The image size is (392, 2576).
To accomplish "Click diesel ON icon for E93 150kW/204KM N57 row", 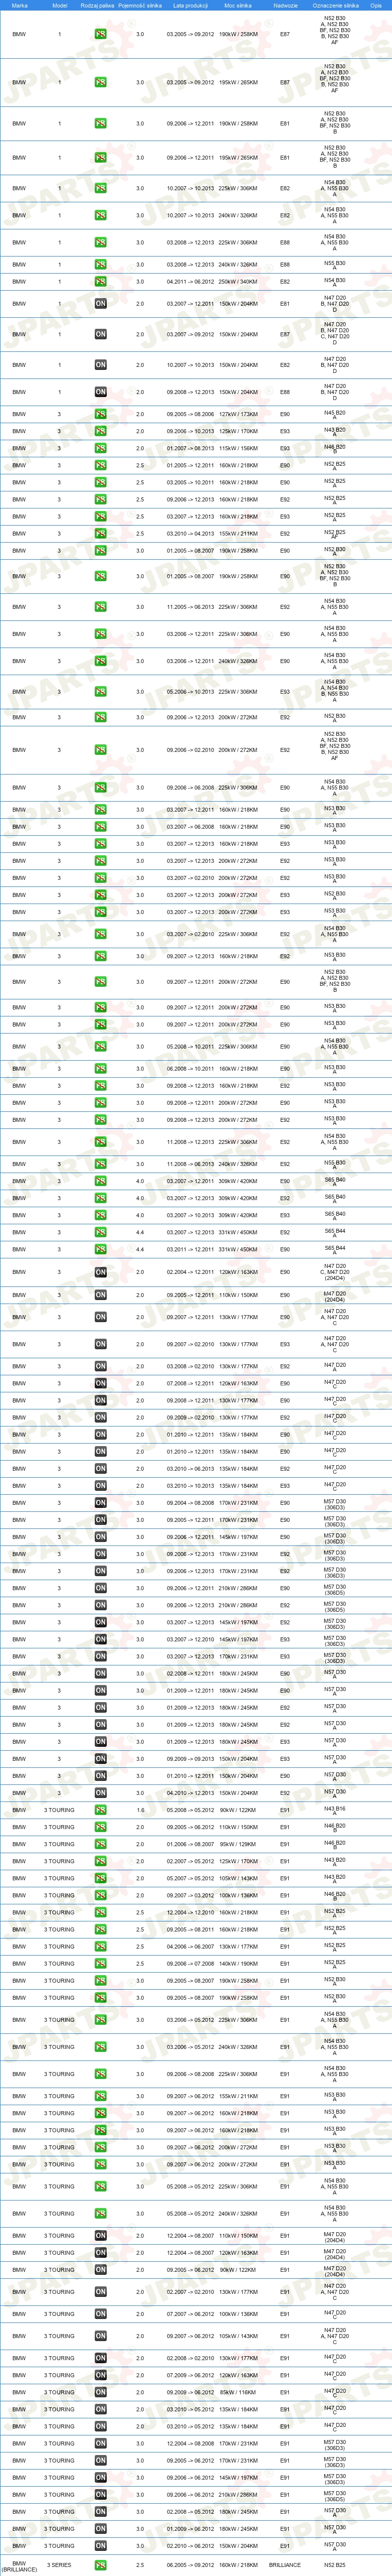I will pyautogui.click(x=101, y=1759).
